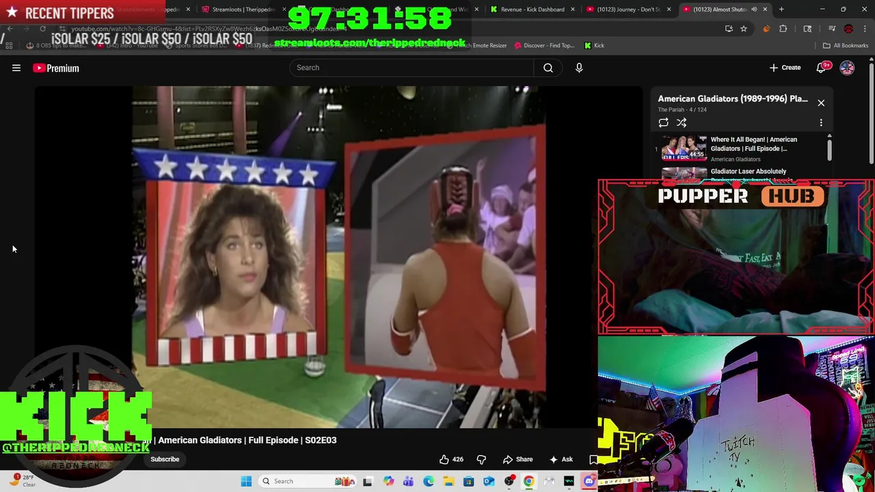Open File Explorer from taskbar
The height and width of the screenshot is (492, 875).
click(448, 481)
